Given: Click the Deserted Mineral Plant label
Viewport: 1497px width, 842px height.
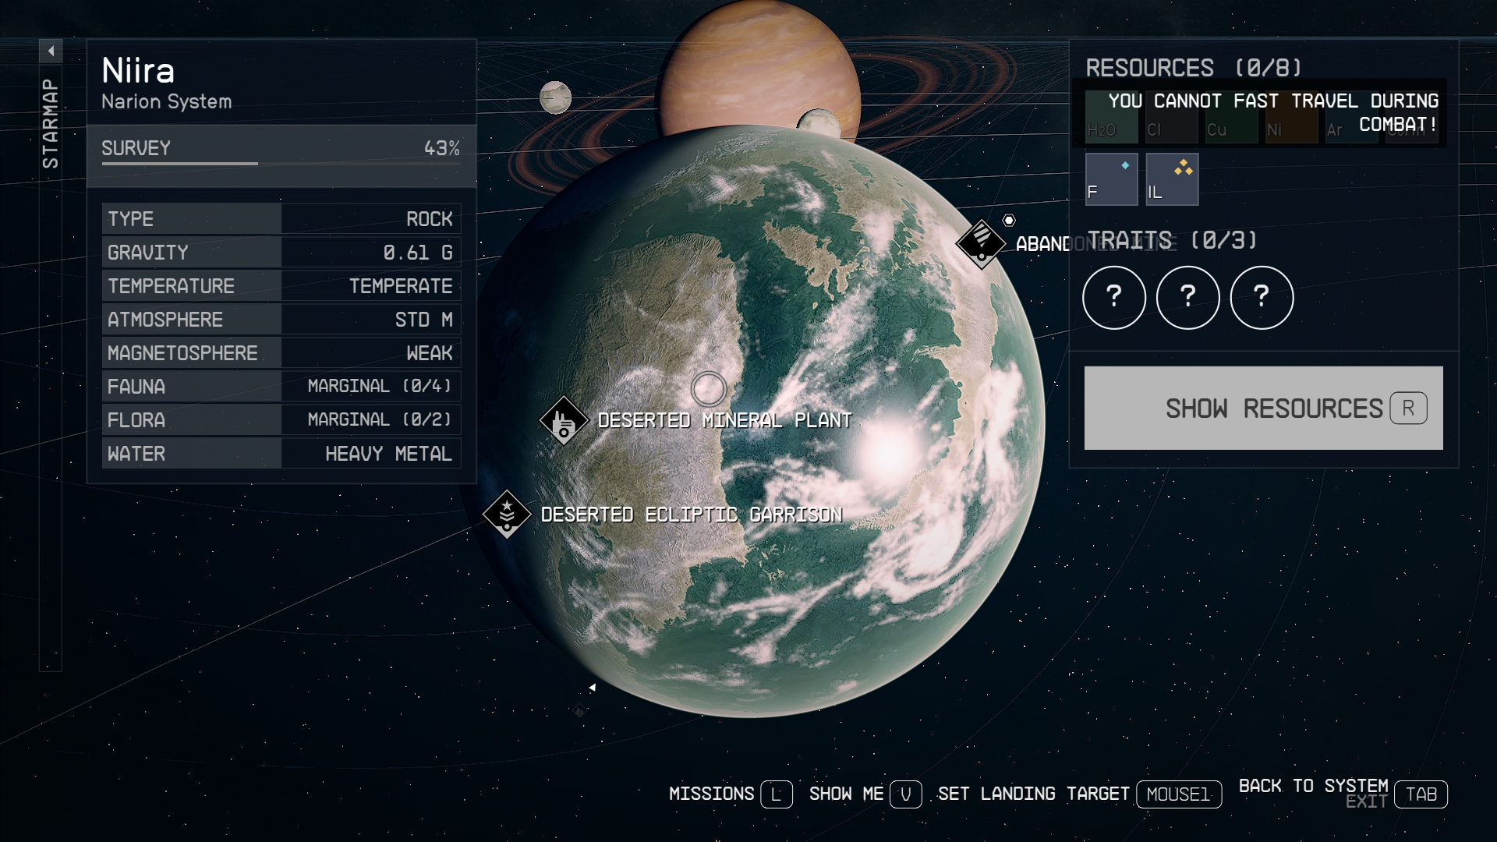Looking at the screenshot, I should coord(724,420).
